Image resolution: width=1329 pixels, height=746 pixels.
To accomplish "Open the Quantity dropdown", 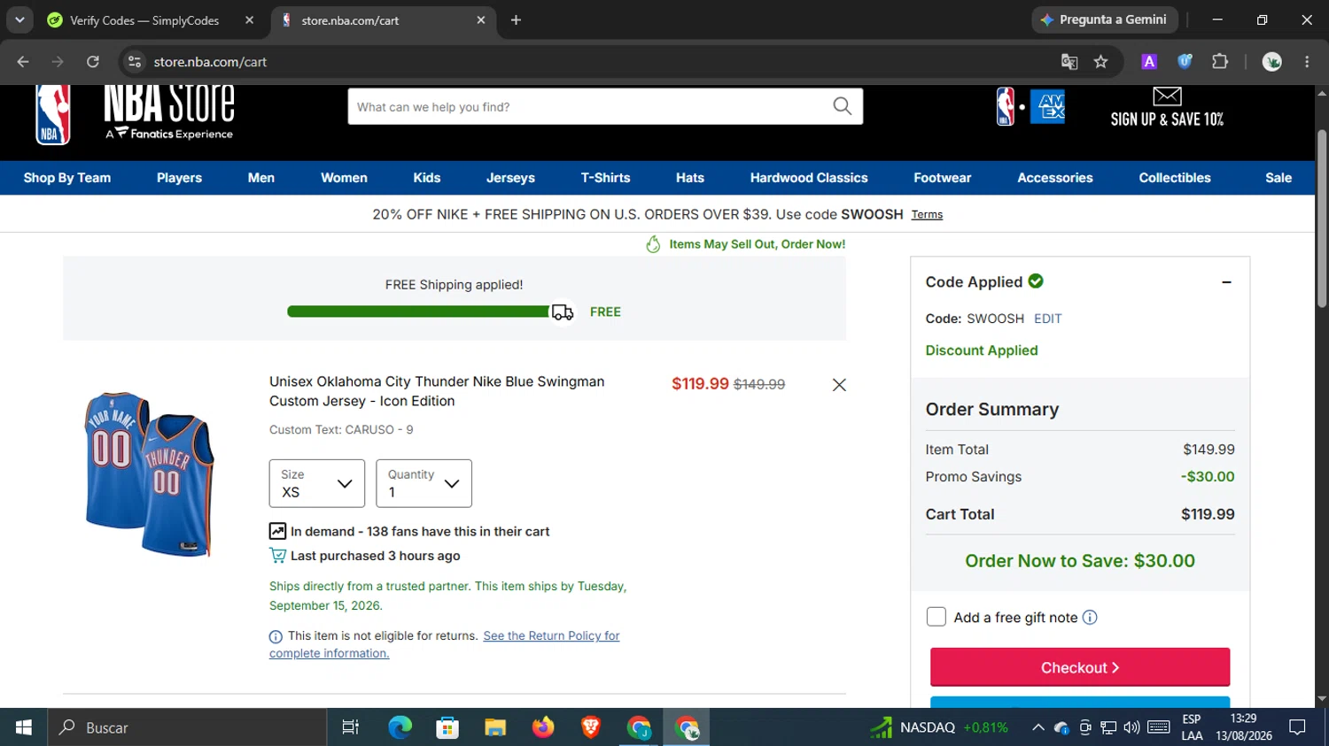I will pos(424,483).
